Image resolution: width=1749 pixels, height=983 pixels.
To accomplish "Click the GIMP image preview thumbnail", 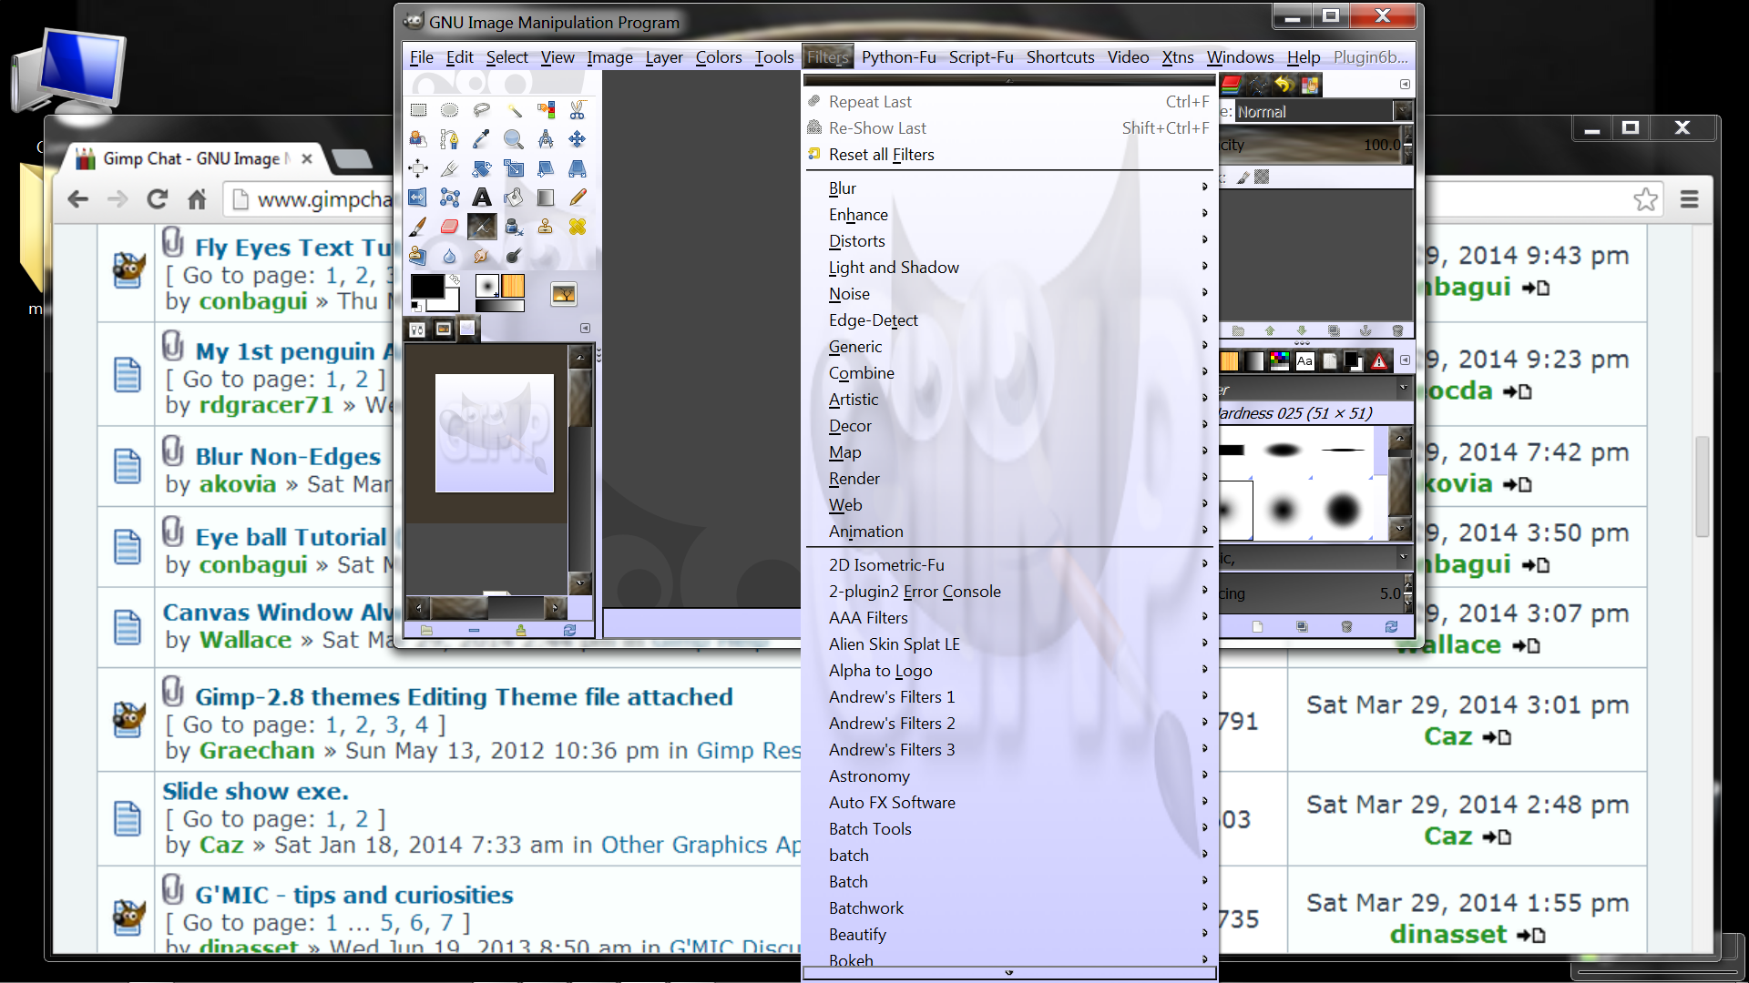I will tap(495, 433).
